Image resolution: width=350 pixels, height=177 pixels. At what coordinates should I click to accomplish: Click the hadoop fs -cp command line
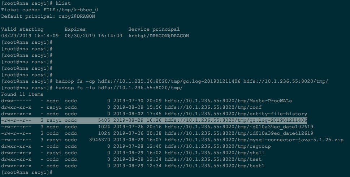192,81
